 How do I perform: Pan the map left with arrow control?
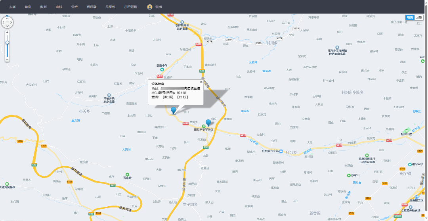3,22
